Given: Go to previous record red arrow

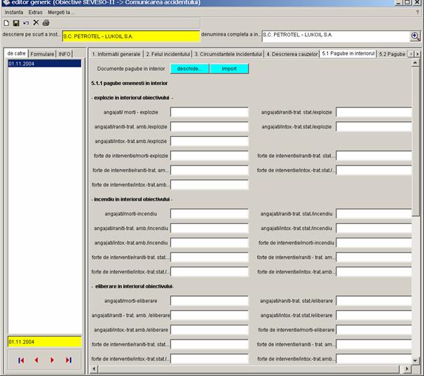Looking at the screenshot, I should tap(37, 360).
